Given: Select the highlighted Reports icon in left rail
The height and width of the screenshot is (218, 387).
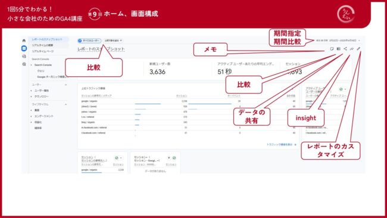Looking at the screenshot, I should pyautogui.click(x=24, y=48).
